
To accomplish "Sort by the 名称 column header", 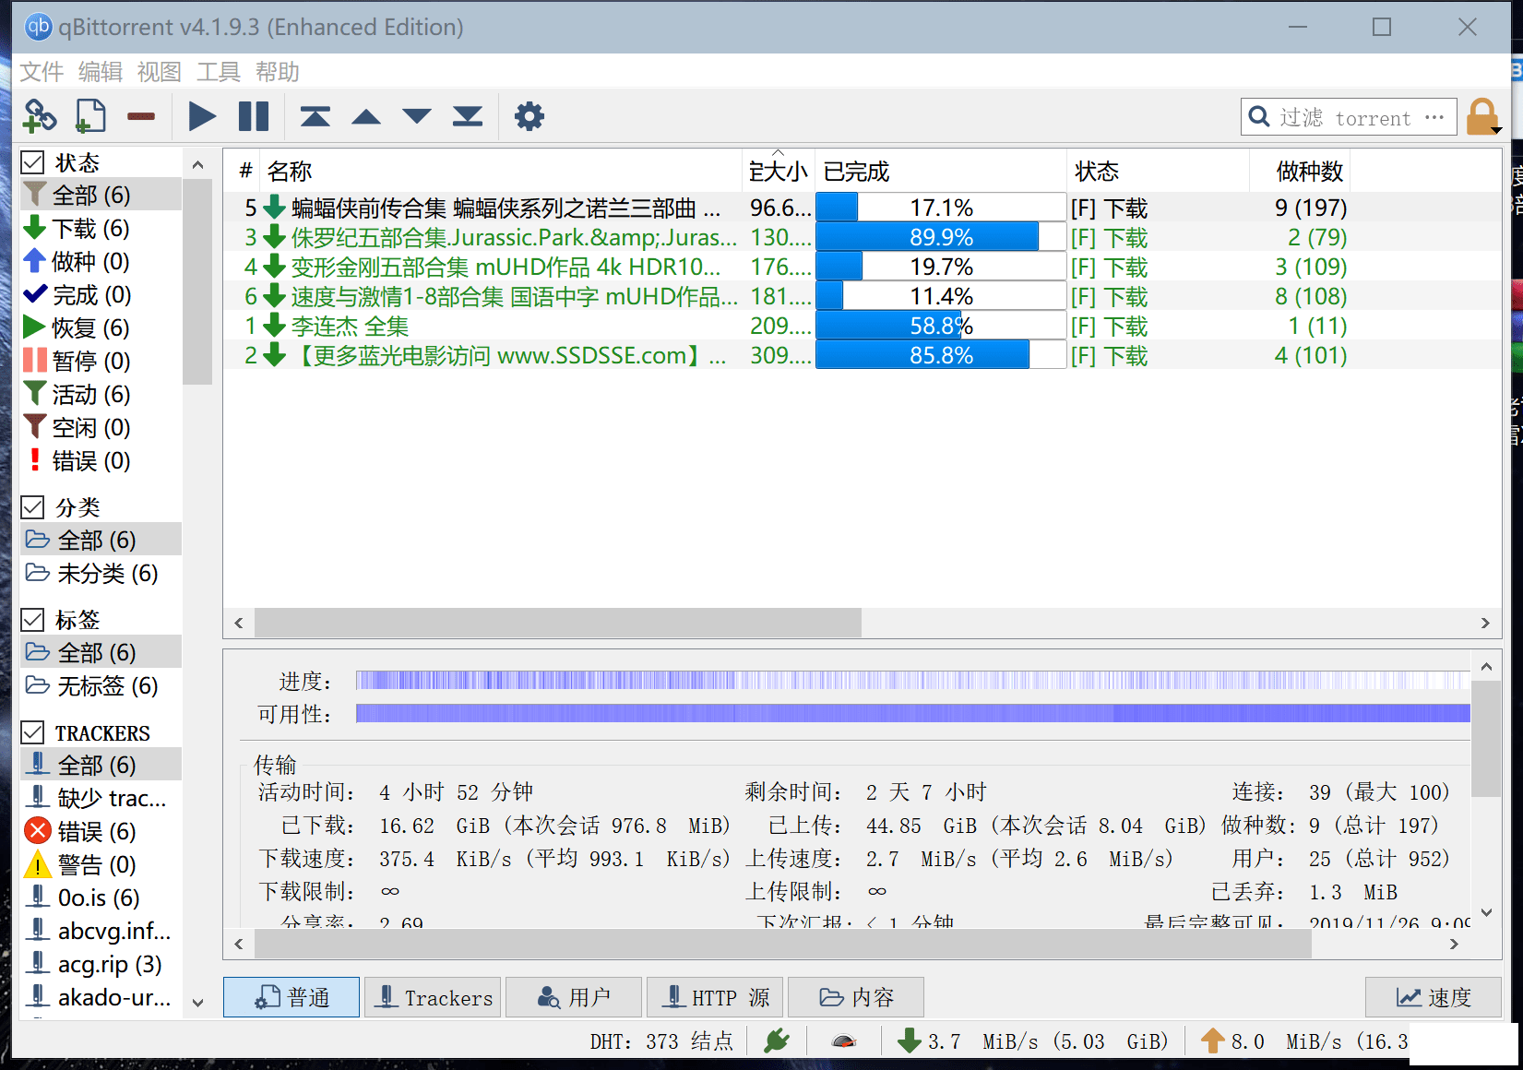I will coord(501,172).
